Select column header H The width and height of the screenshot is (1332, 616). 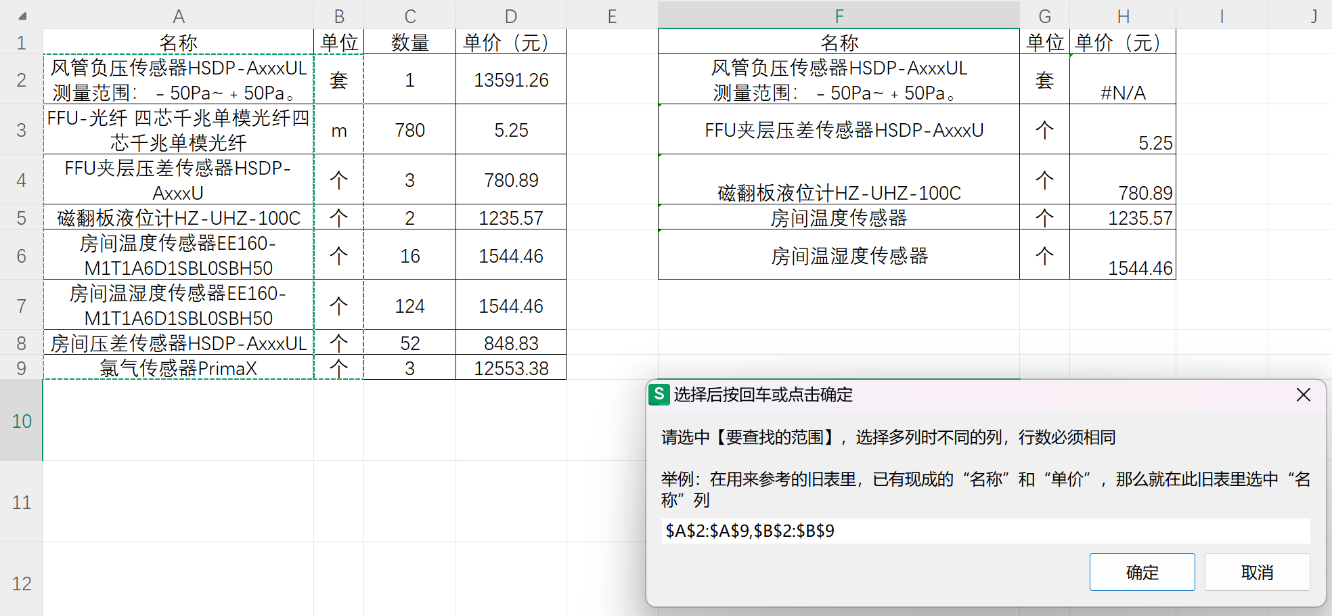pyautogui.click(x=1122, y=14)
